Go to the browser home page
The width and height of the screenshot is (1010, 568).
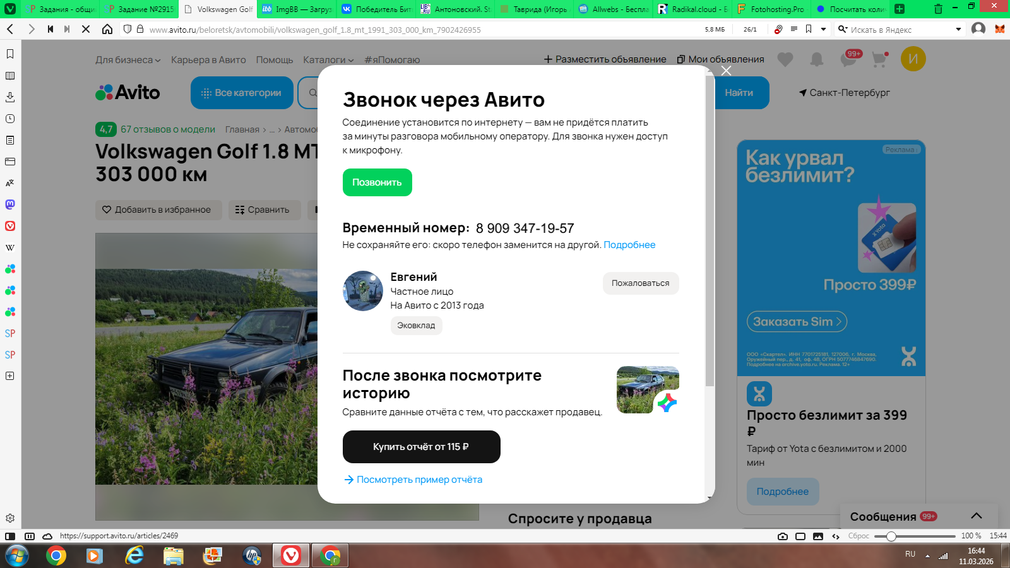(107, 29)
